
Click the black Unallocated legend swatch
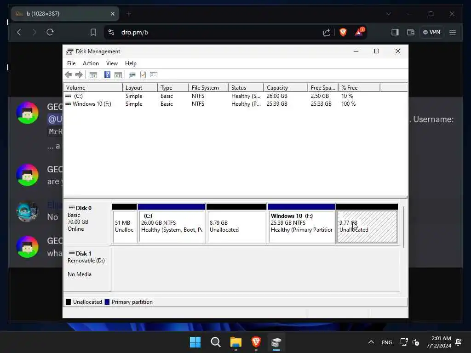pos(69,302)
